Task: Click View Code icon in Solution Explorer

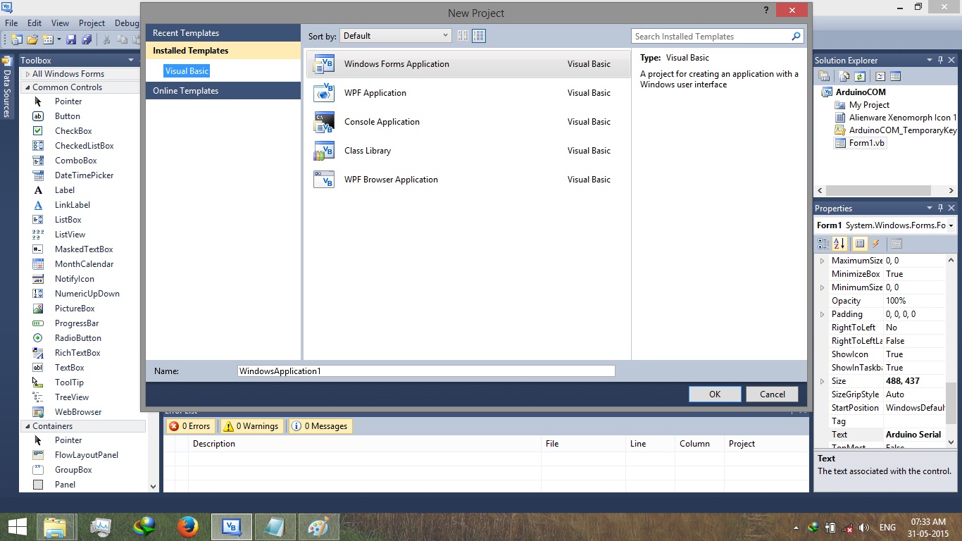Action: click(880, 76)
